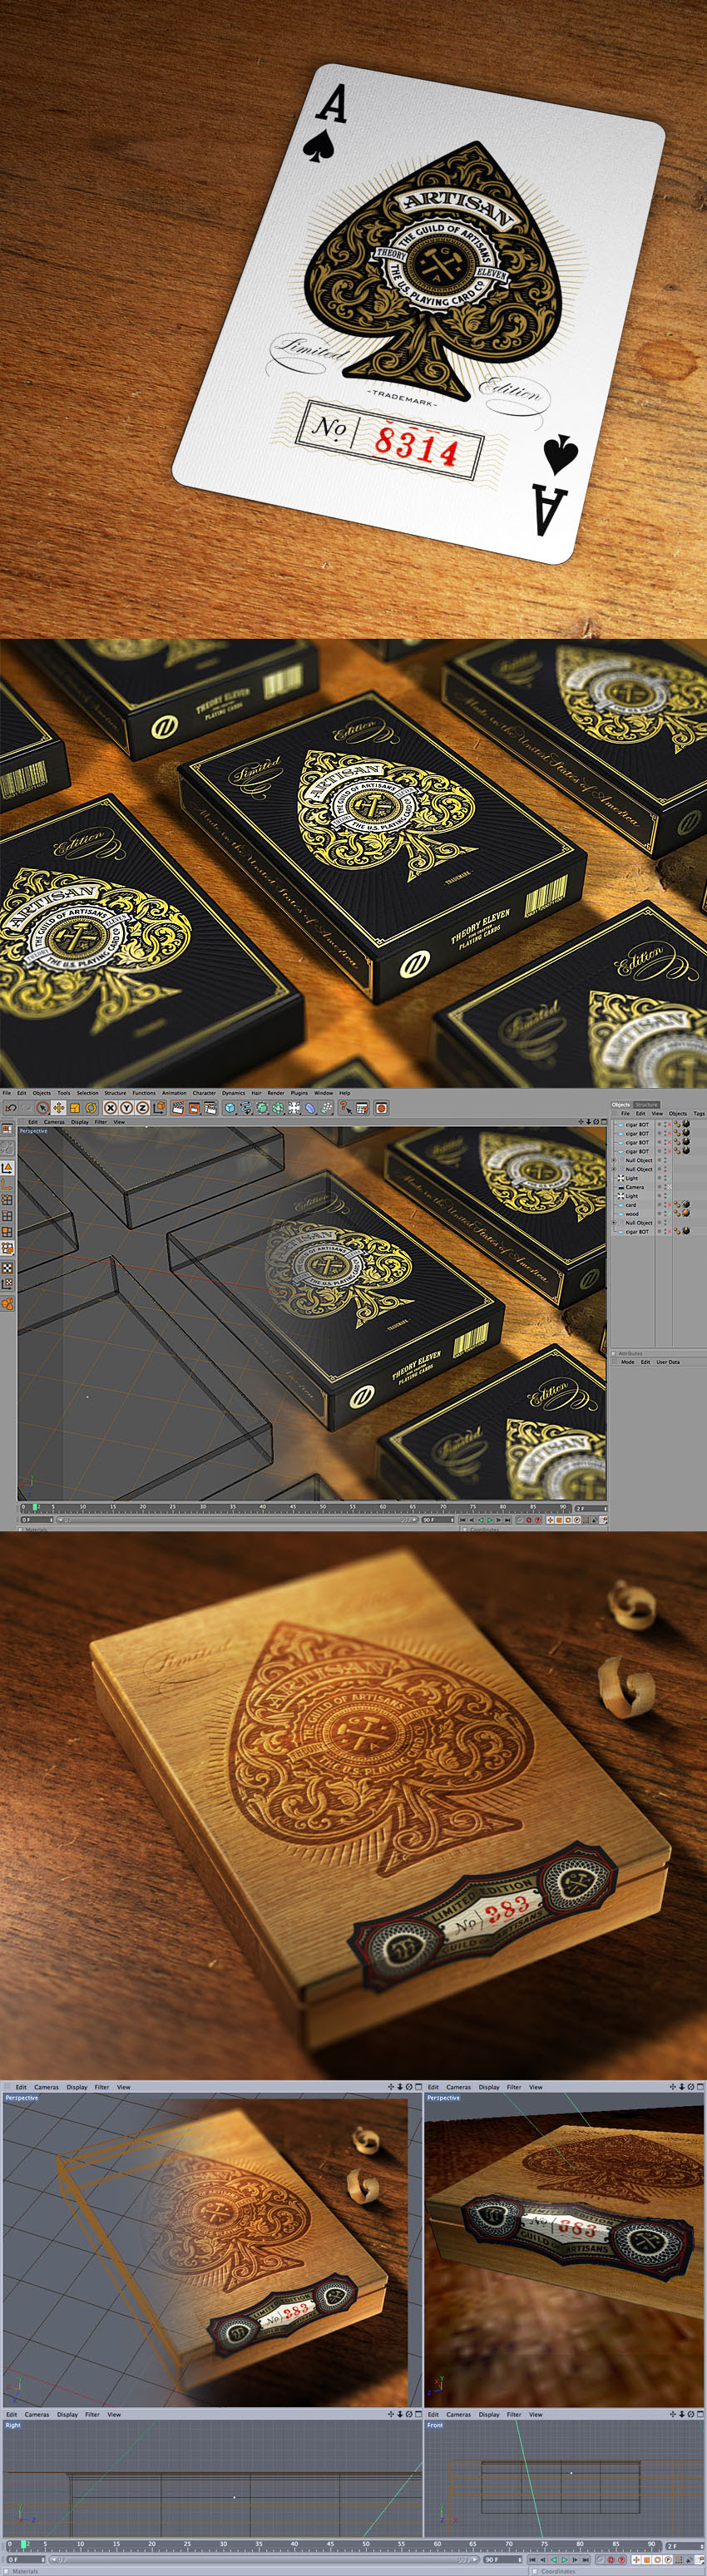
Task: Expand the second Null Object in the list
Action: [x=614, y=1170]
